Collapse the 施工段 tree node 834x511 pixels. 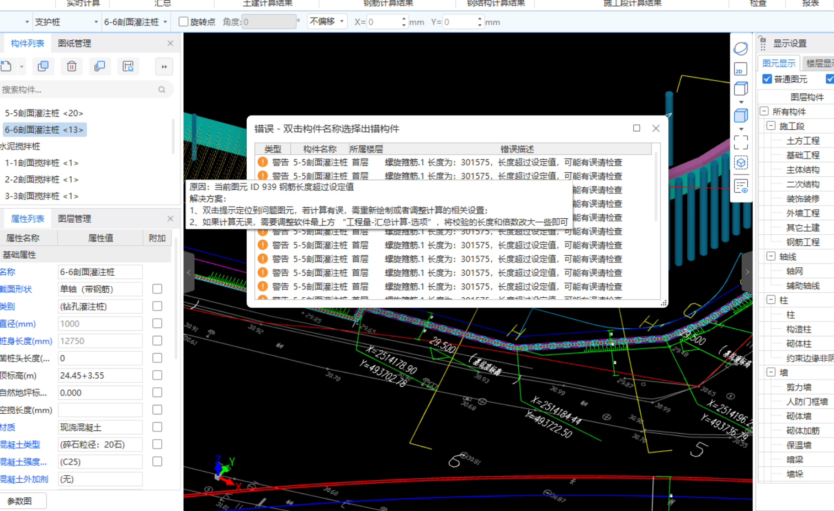[x=771, y=126]
